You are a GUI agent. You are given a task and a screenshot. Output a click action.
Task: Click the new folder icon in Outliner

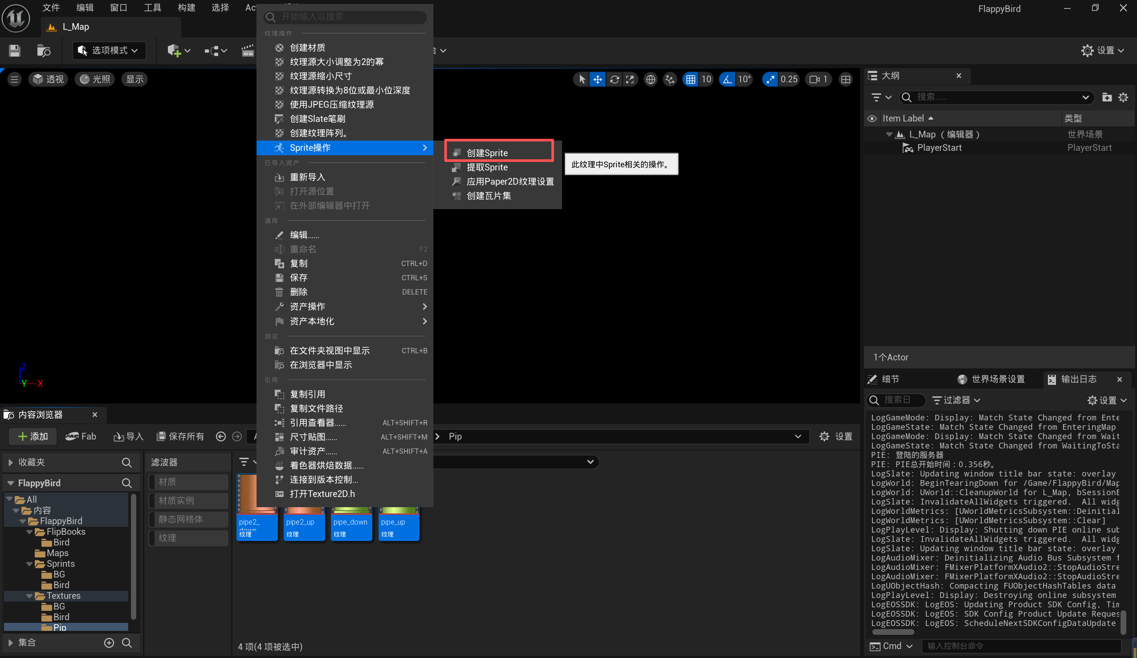coord(1106,97)
